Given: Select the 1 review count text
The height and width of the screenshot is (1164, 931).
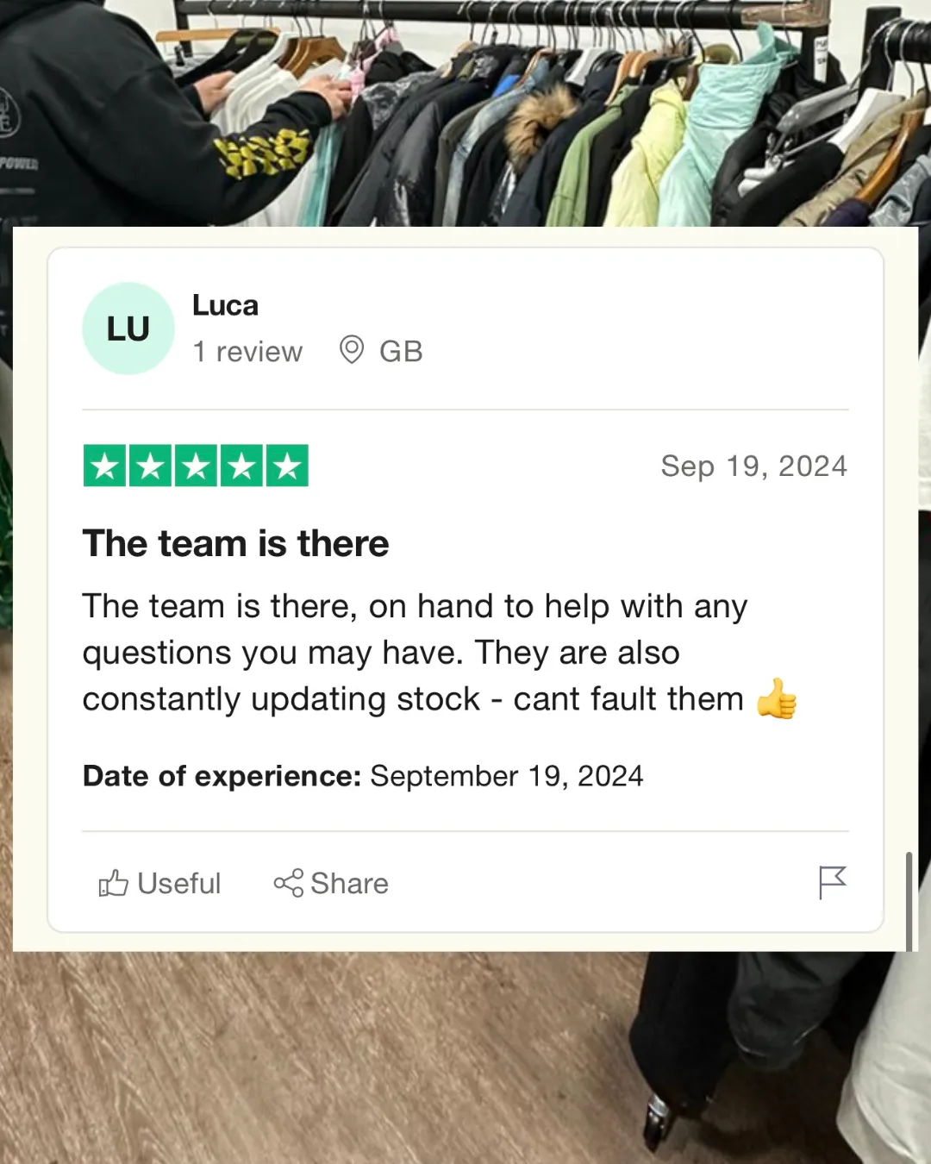Looking at the screenshot, I should click(x=247, y=352).
